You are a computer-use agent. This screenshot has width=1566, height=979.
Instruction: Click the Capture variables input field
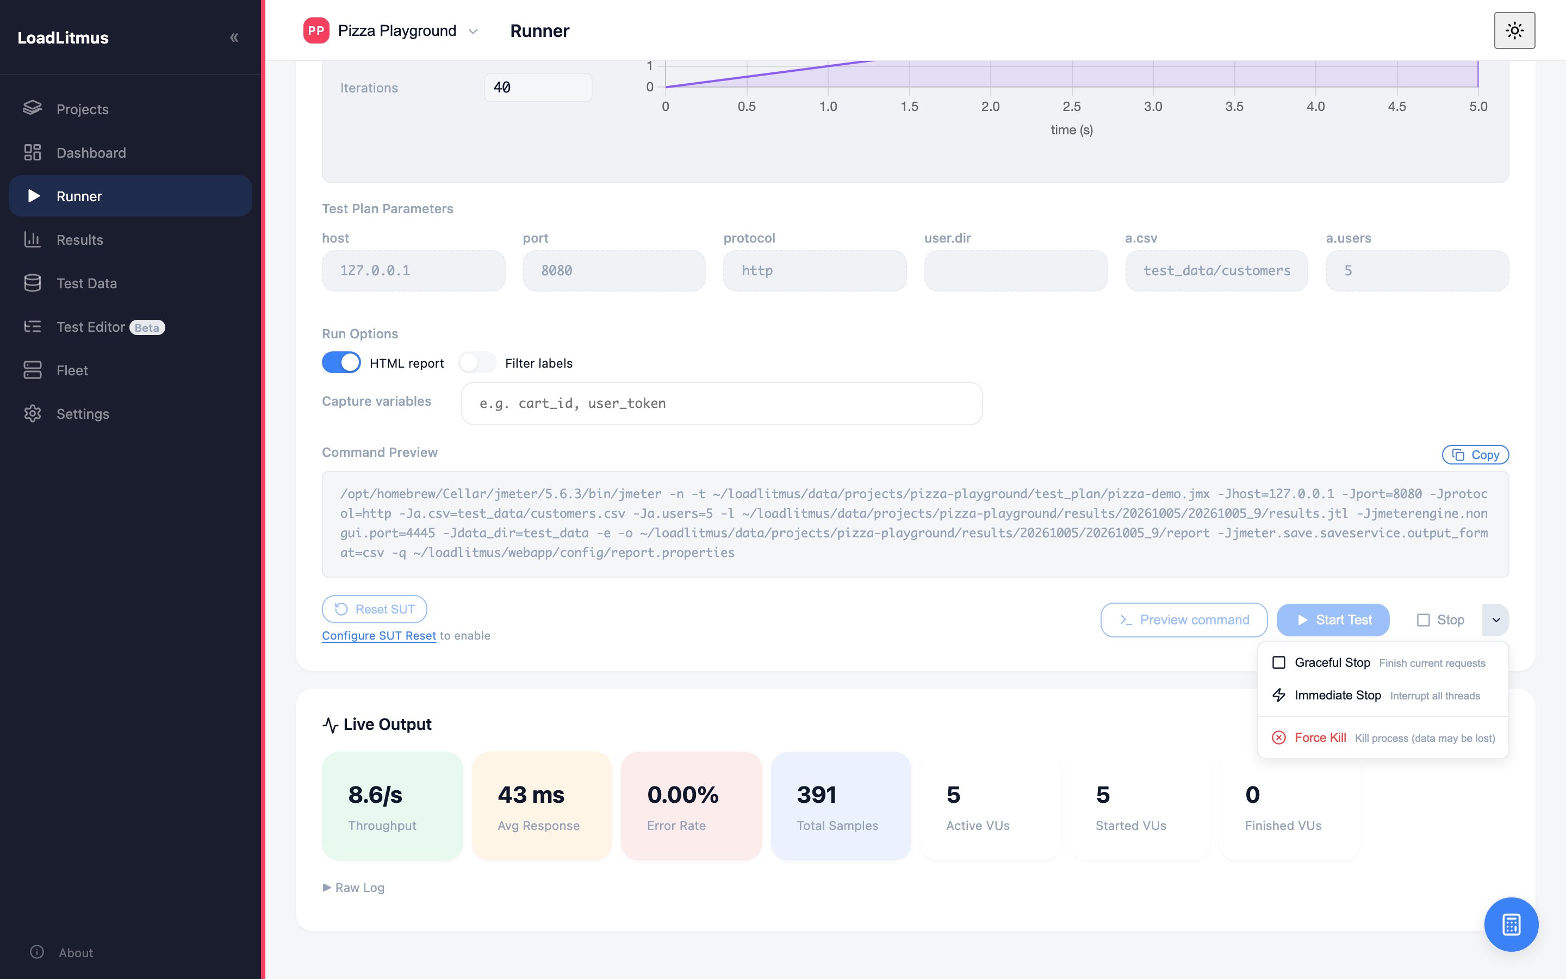[x=722, y=402]
